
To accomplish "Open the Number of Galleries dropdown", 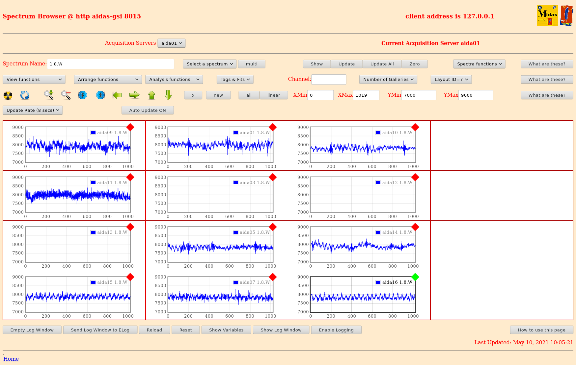I will click(x=388, y=80).
